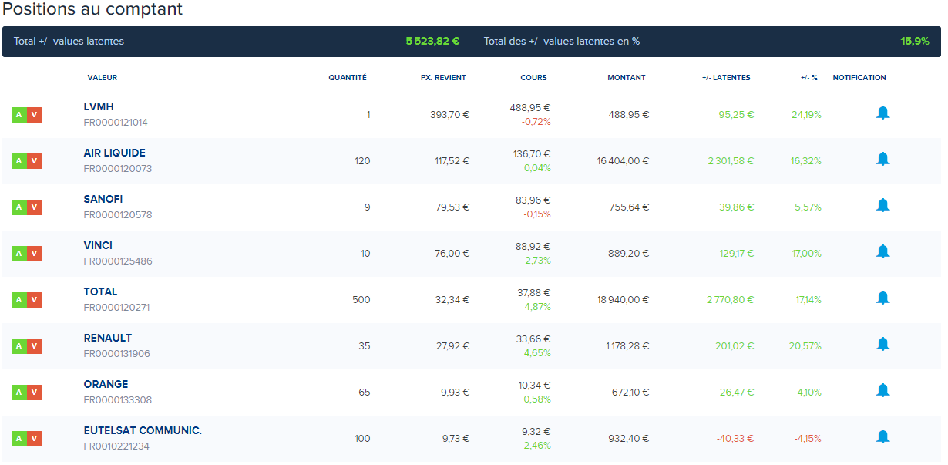Enable the notification bell for TOTAL
Image resolution: width=948 pixels, height=465 pixels.
[882, 298]
